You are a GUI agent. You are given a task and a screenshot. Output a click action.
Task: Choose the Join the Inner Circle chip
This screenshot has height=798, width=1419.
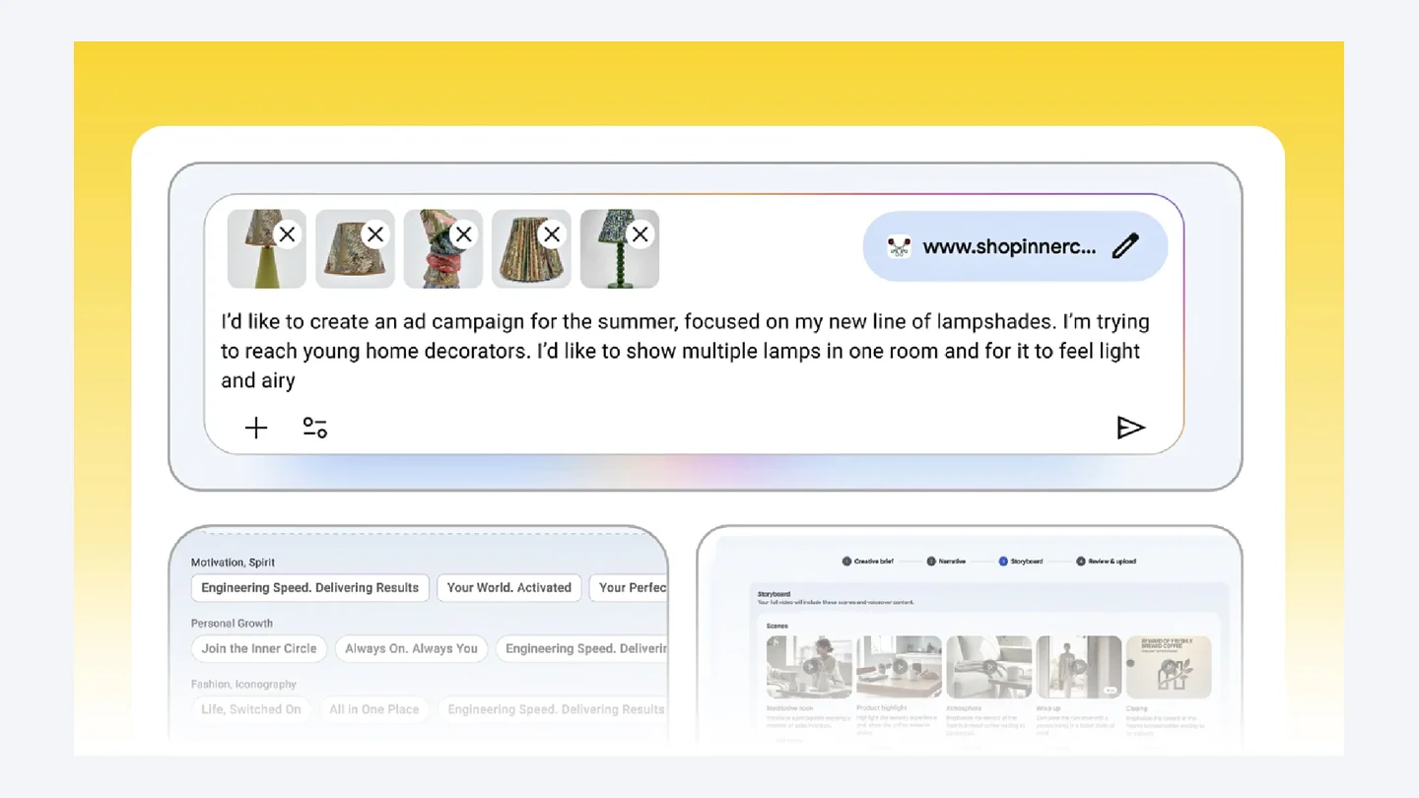259,649
